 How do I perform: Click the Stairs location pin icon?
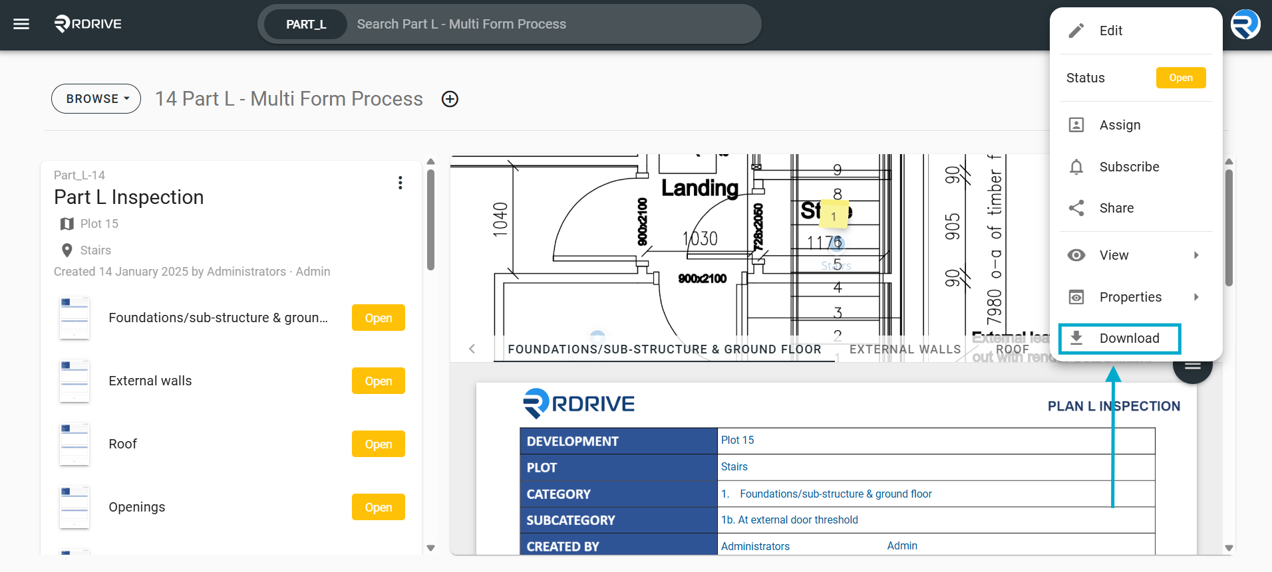[67, 250]
